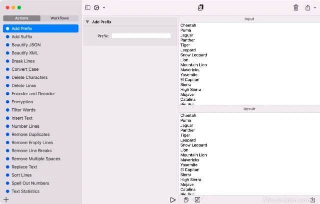Viewport: 320px width, 204px height.
Task: Click 'High Sierra' in the Result pane
Action: pos(191,180)
